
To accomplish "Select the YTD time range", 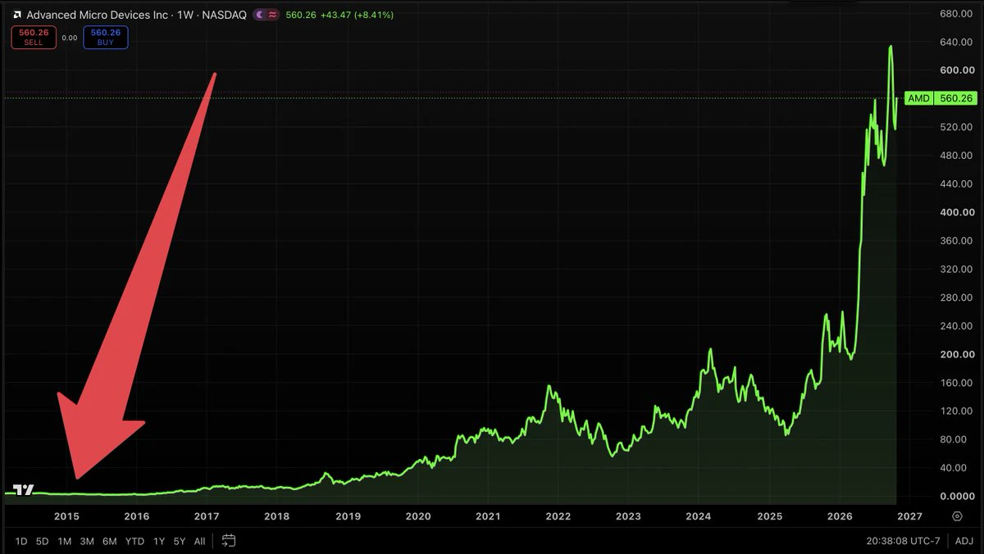I will pos(134,541).
